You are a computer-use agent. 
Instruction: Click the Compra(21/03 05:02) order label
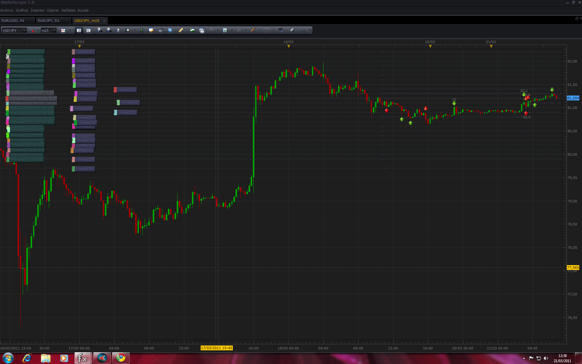pyautogui.click(x=32, y=99)
